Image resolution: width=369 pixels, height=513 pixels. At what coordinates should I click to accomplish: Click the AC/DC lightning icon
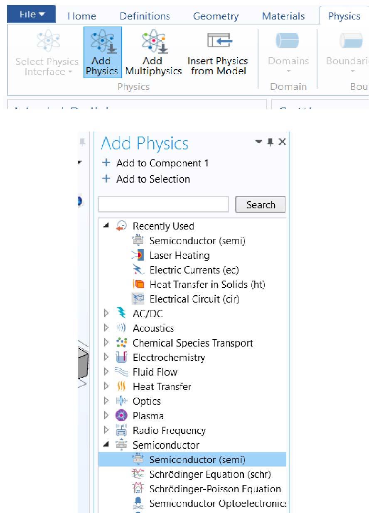coord(121,314)
